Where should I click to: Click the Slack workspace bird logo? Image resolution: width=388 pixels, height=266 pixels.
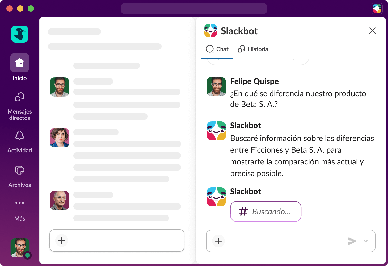pos(19,34)
